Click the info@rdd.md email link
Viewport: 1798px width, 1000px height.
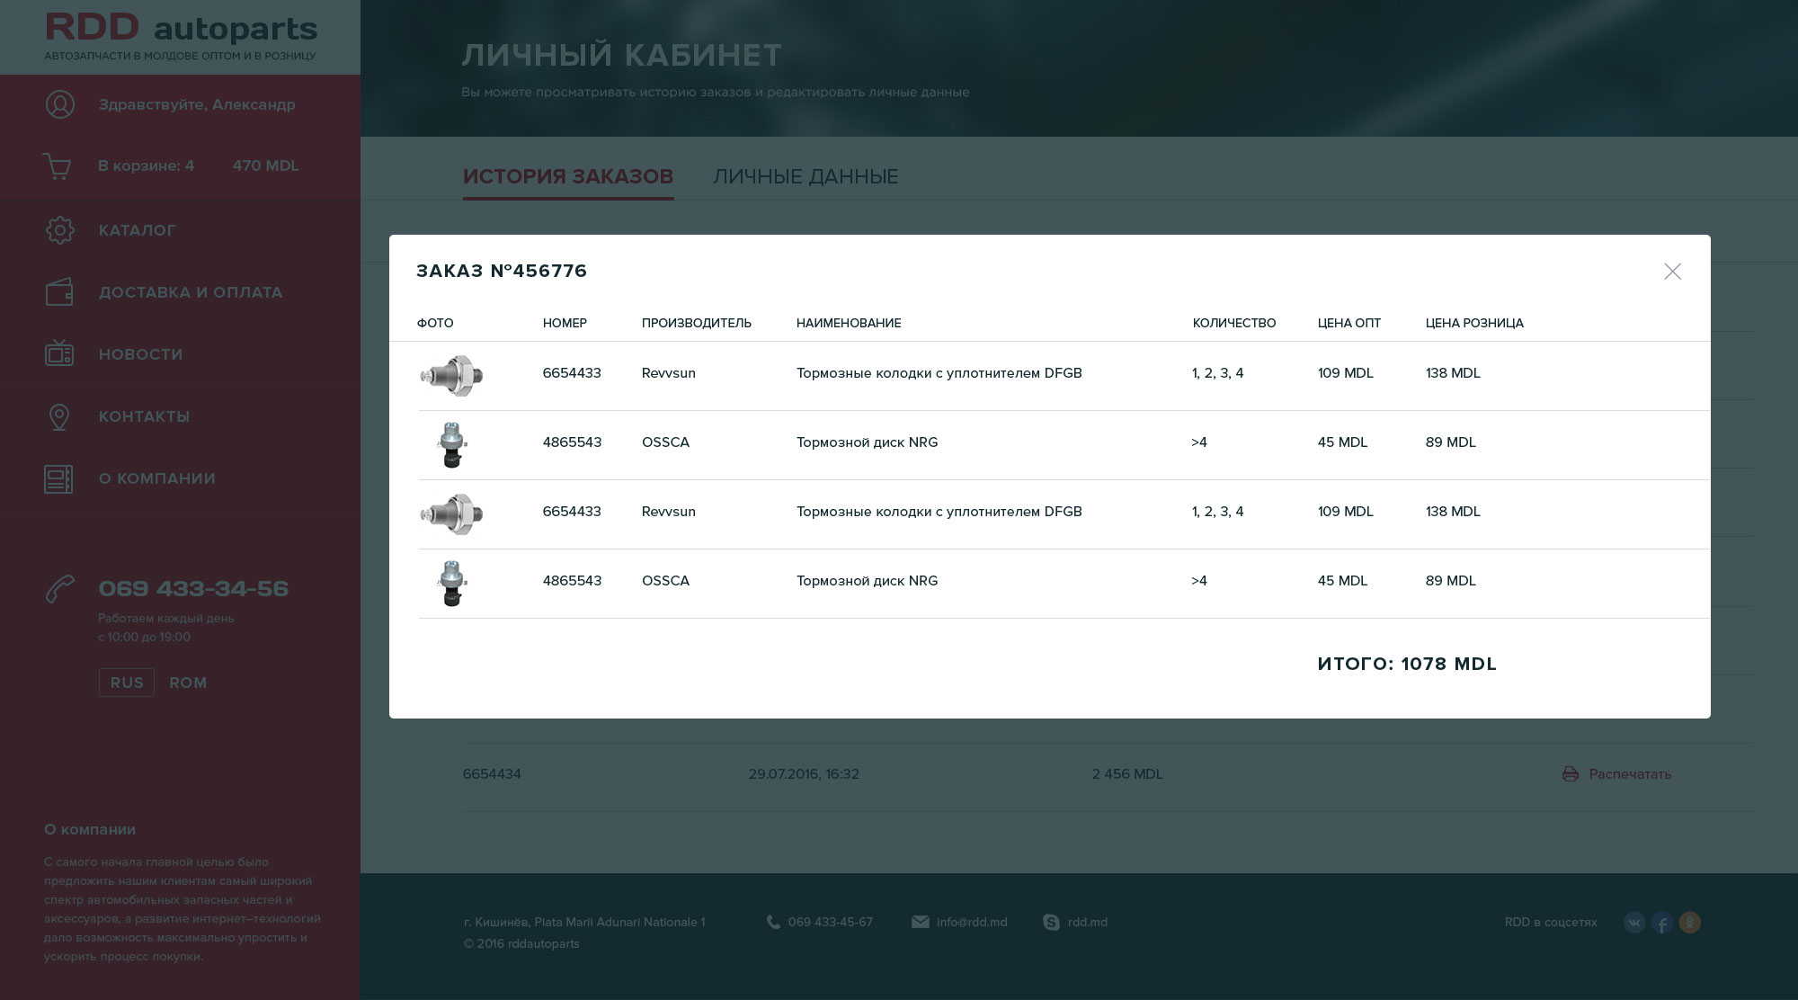[x=972, y=923]
